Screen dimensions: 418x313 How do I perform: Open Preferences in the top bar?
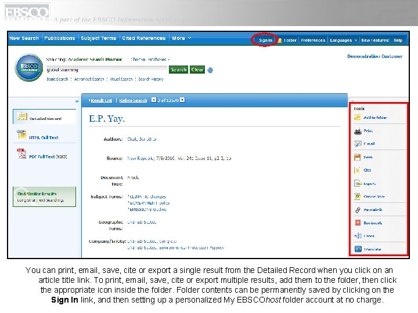313,40
